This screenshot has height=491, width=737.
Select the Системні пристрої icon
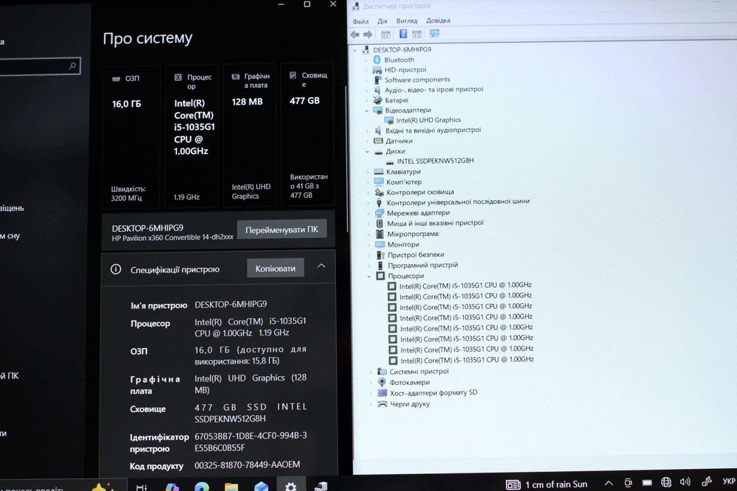[382, 371]
